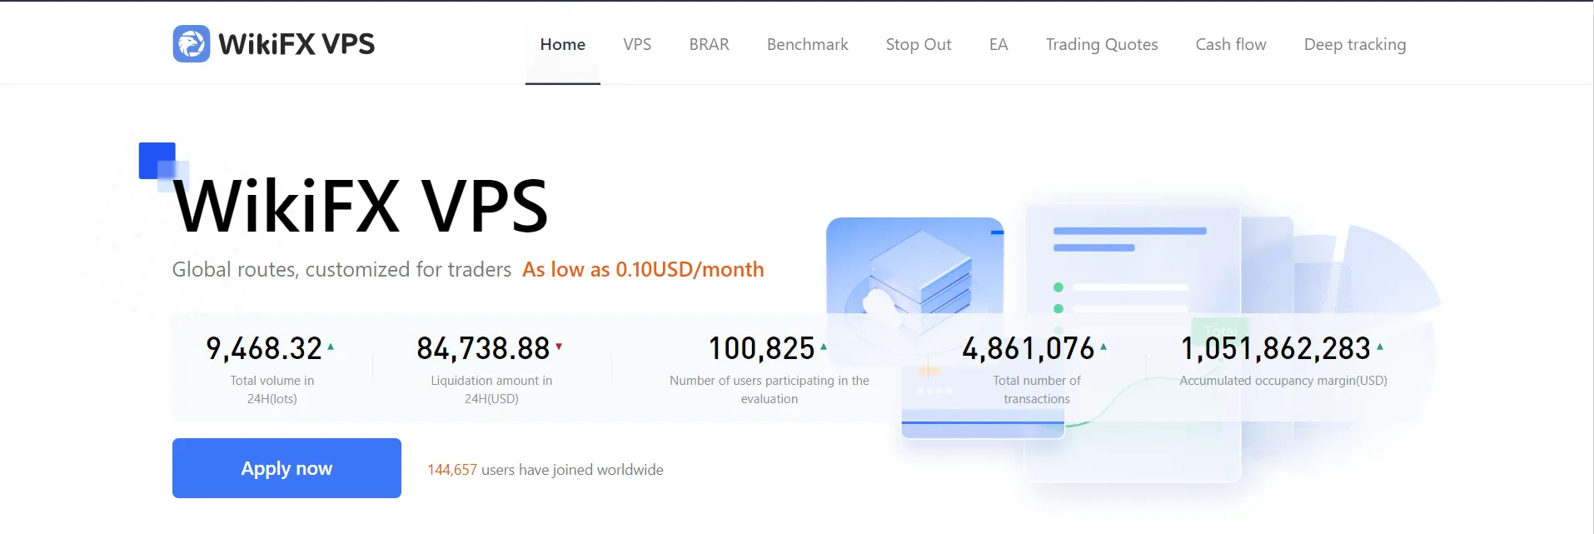
Task: Click the 'Number of users participating' label
Action: pyautogui.click(x=770, y=389)
